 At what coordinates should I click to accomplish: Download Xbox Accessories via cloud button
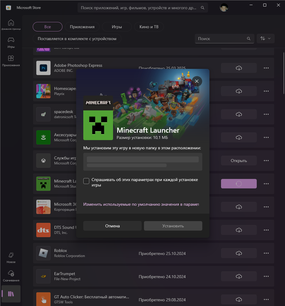click(239, 137)
